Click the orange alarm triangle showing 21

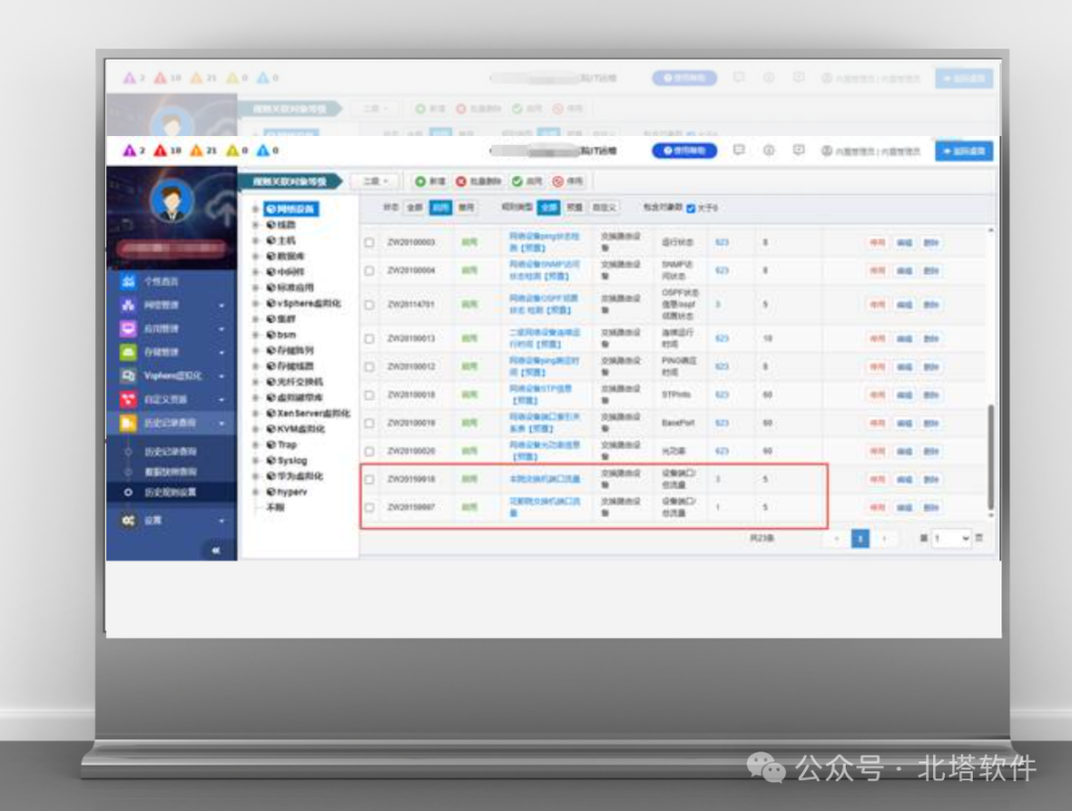tap(197, 150)
